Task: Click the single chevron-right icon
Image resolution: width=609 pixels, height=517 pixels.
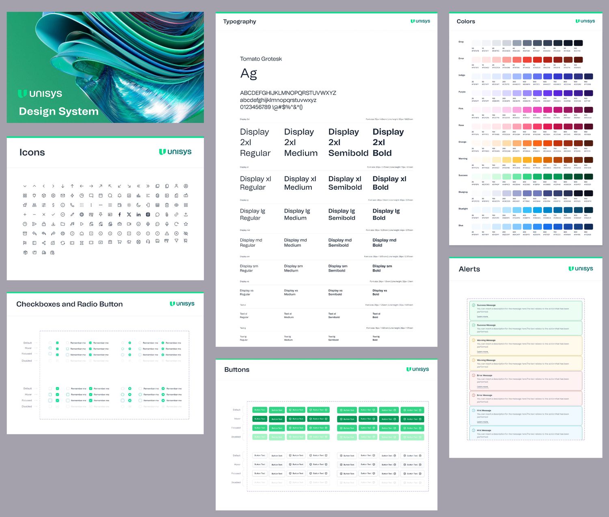Action: coord(53,186)
